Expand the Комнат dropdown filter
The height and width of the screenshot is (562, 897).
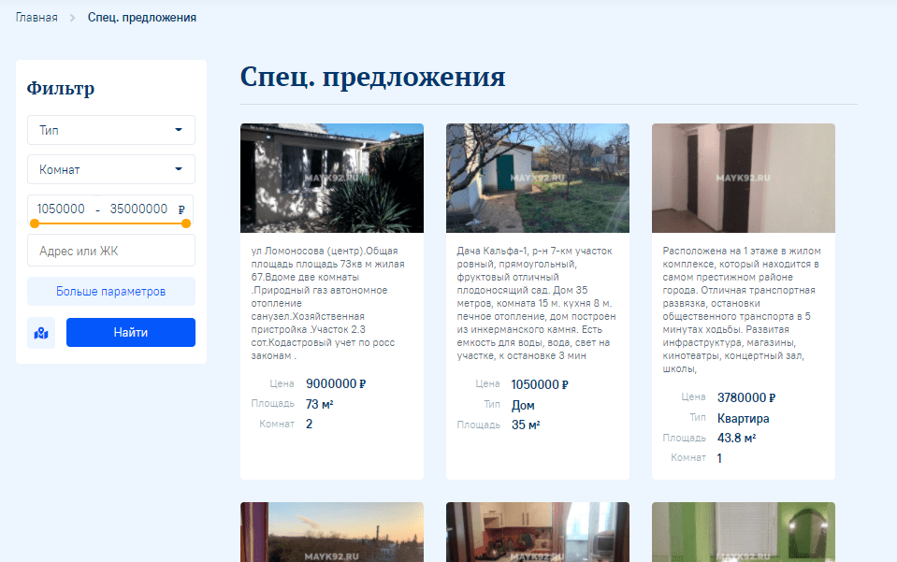[x=110, y=169]
